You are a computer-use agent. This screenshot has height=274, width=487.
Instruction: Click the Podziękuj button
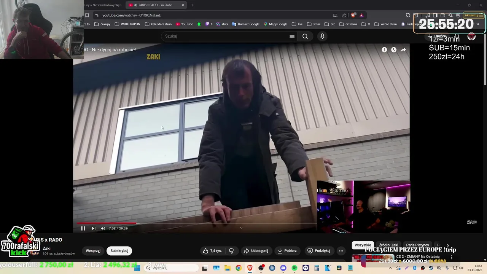[319, 251]
